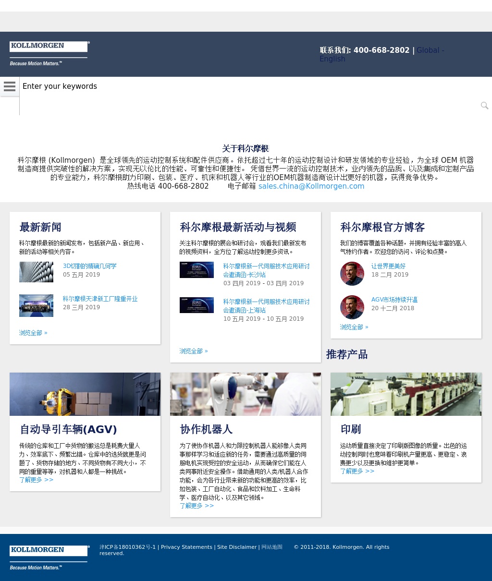Click the search magnifier icon
The height and width of the screenshot is (581, 492).
484,106
